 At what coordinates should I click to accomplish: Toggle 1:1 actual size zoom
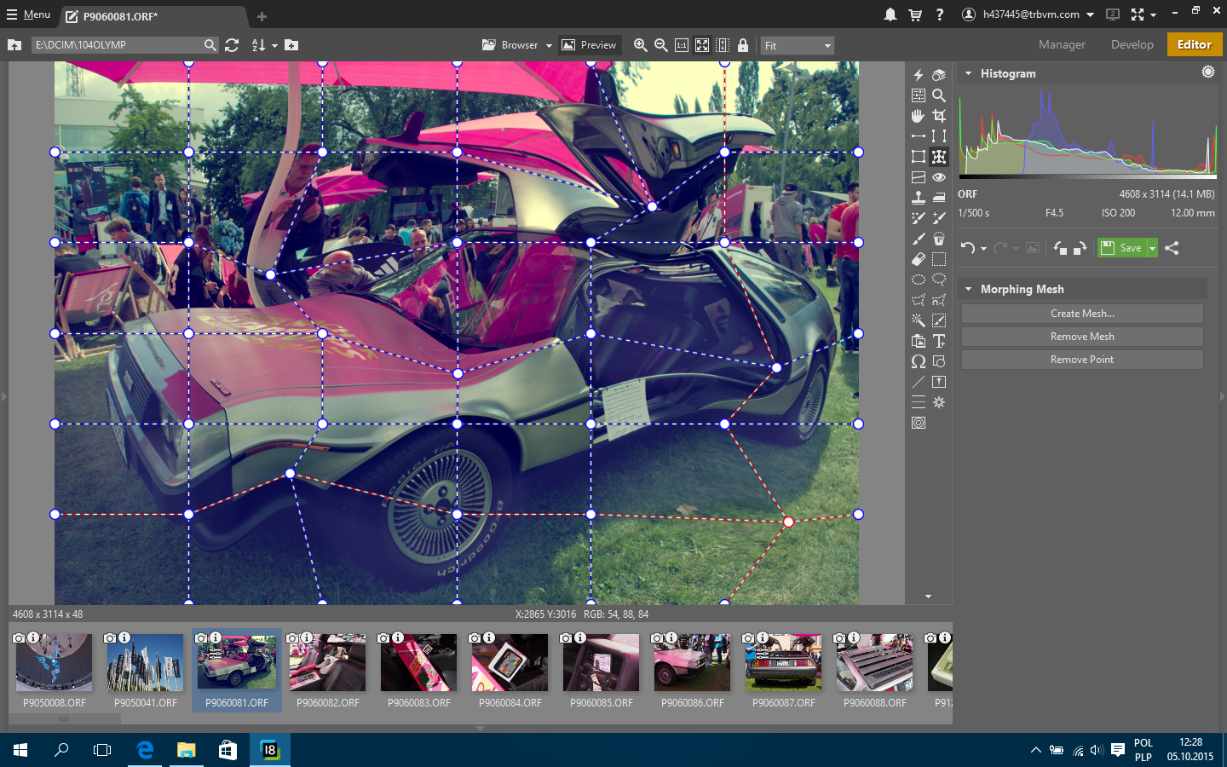point(682,45)
